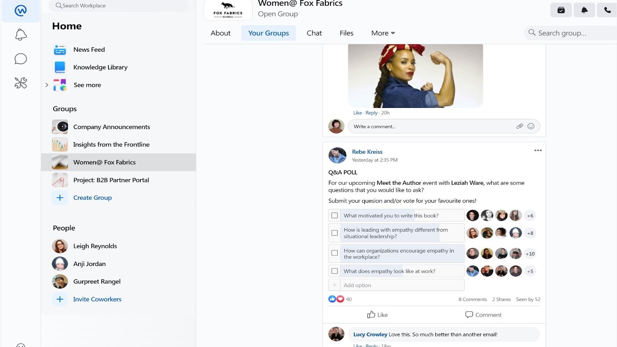This screenshot has height=347, width=617.
Task: Click the See more apps icon
Action: coord(60,85)
